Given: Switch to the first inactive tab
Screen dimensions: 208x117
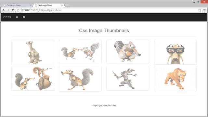Looking at the screenshot, I should tap(17, 5).
